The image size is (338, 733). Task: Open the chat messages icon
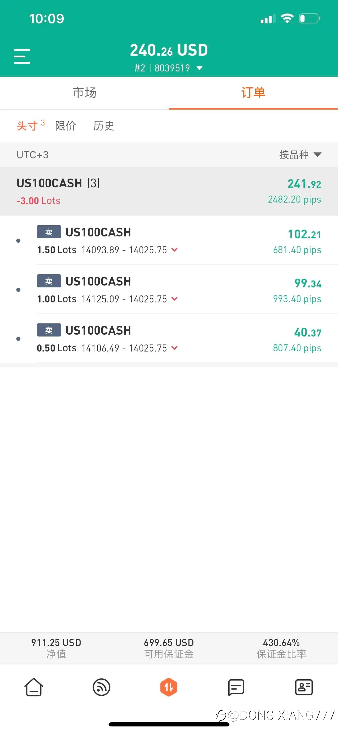point(236,687)
